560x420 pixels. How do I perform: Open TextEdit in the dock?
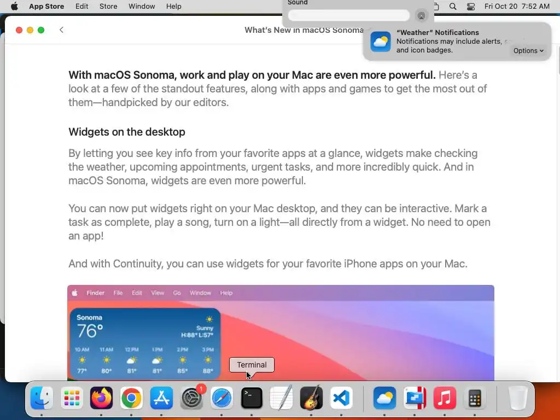point(282,398)
